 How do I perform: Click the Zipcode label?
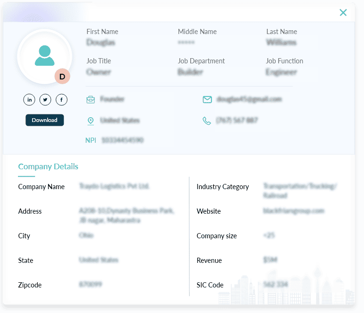click(x=30, y=285)
